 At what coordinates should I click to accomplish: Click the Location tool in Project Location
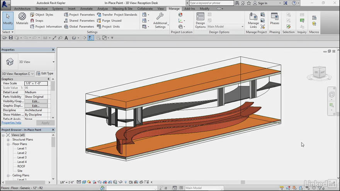(x=180, y=15)
